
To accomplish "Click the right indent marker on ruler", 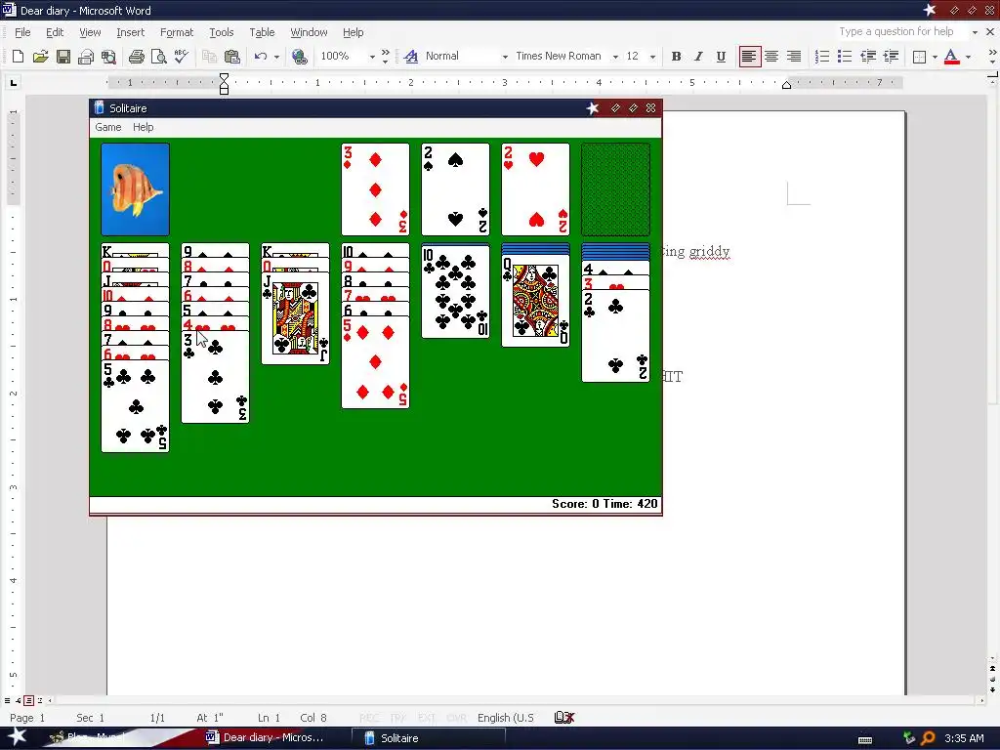I will (786, 86).
